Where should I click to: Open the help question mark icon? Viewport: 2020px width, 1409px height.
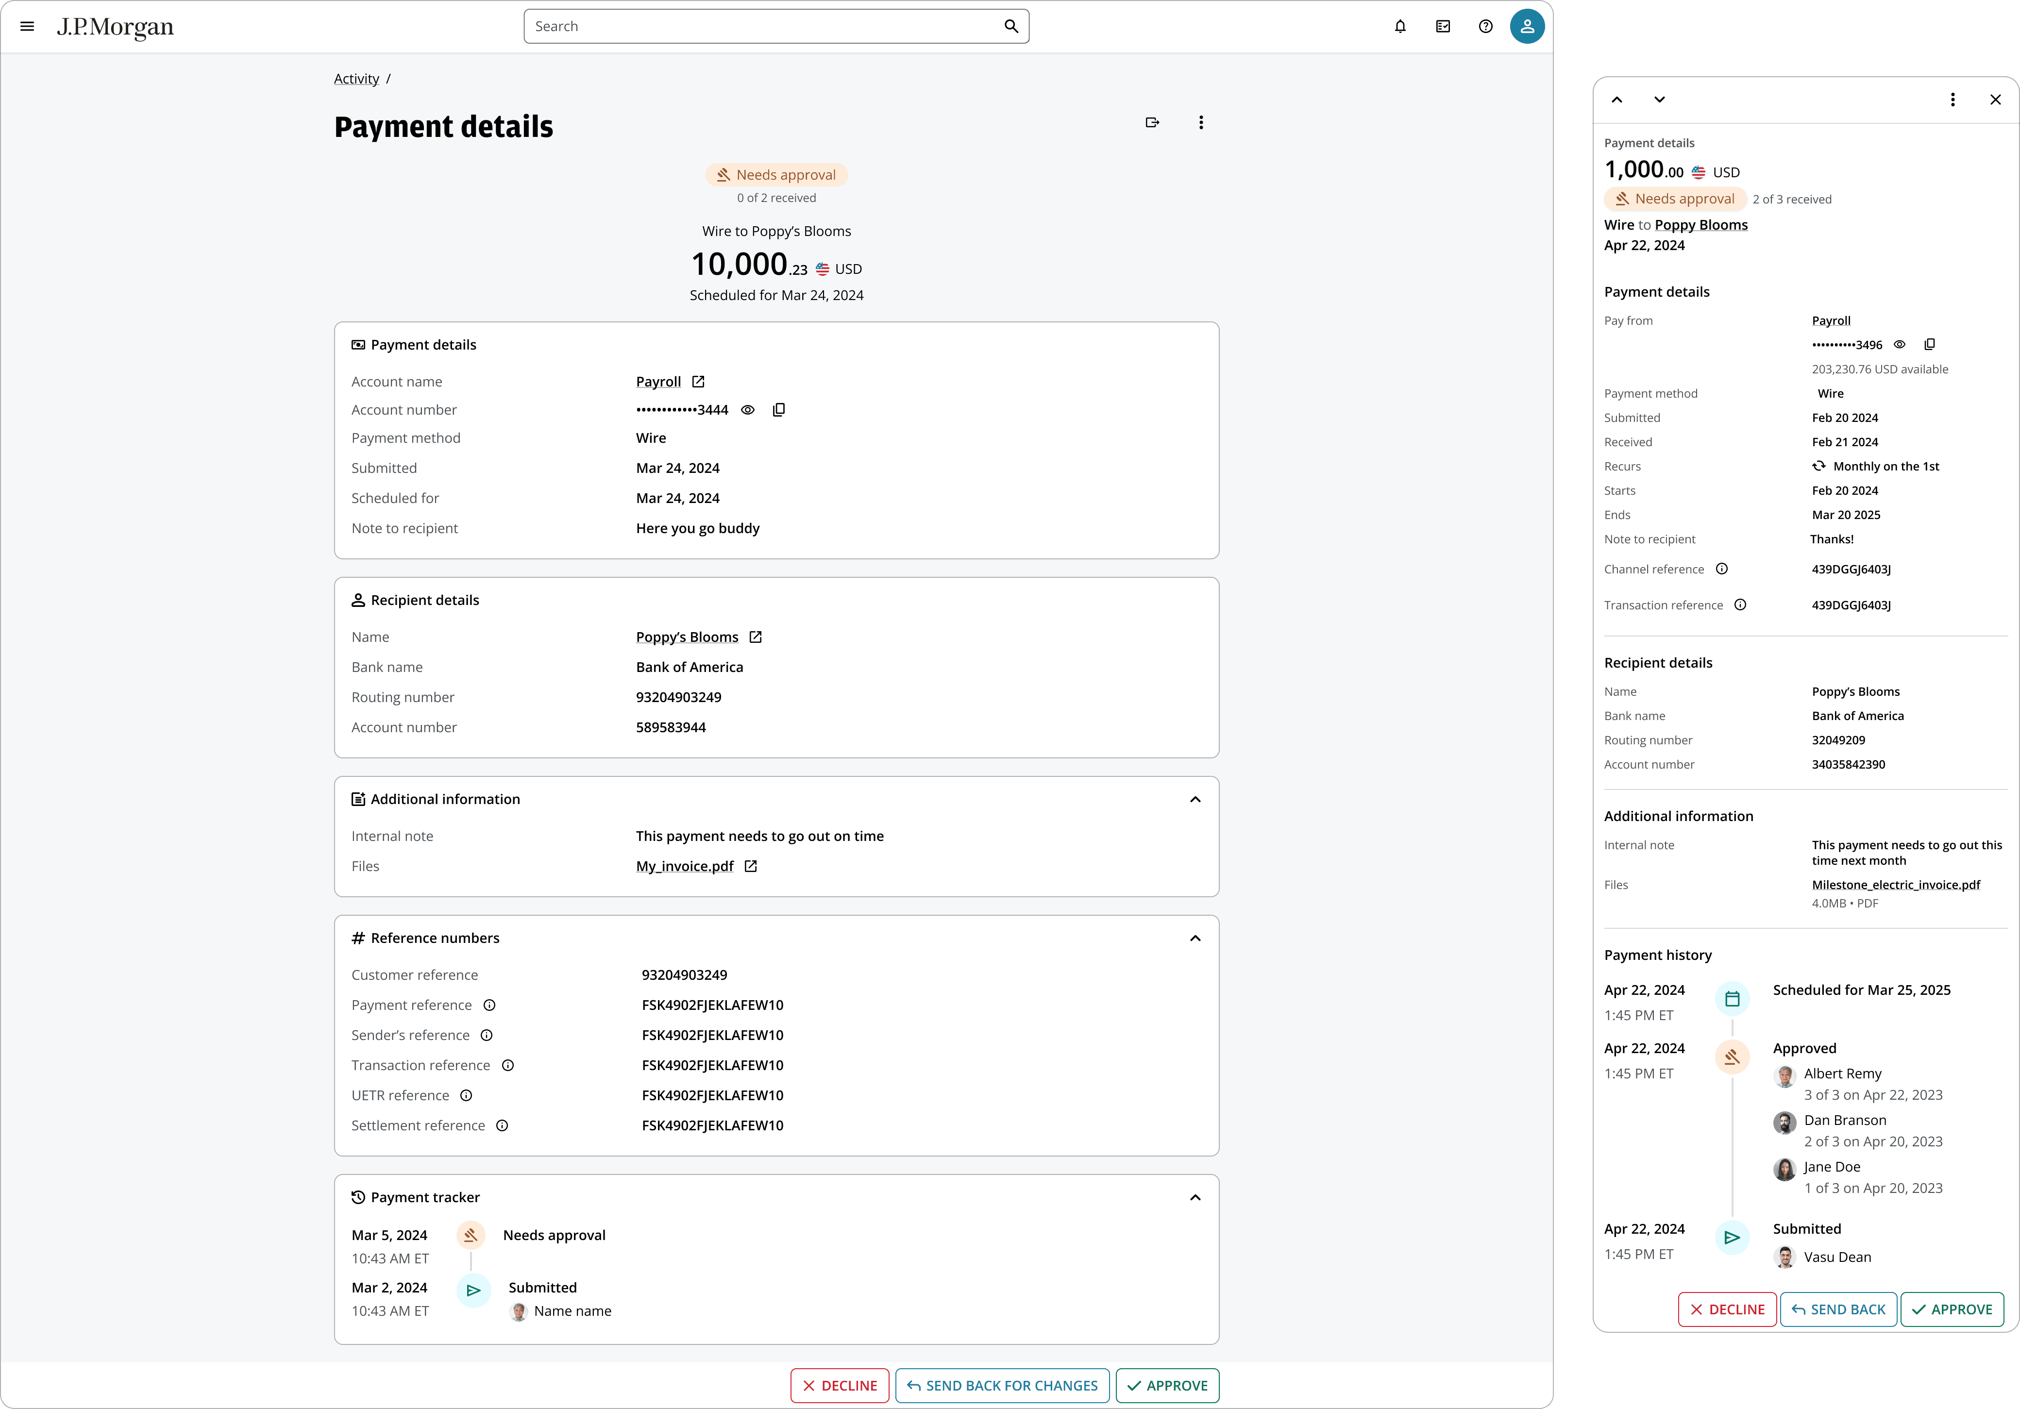[1485, 26]
